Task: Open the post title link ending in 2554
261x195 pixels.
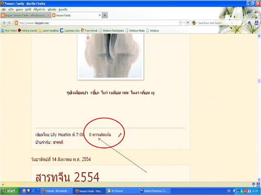Action: 67,177
